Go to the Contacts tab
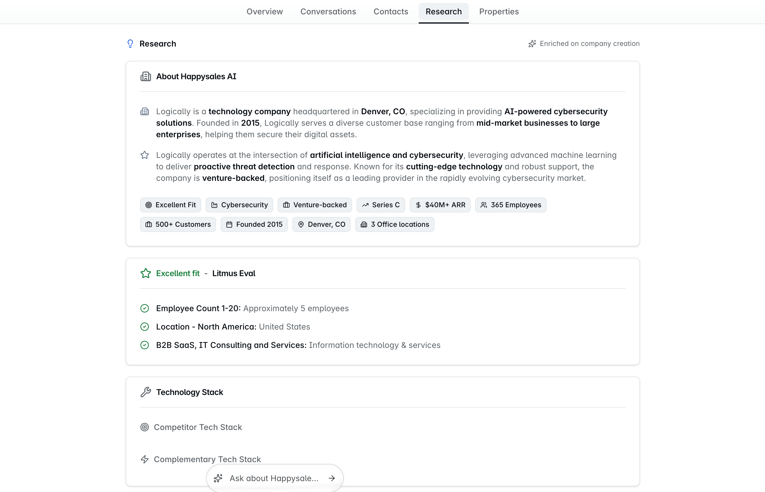Screen dimensions: 765x492 click(391, 12)
